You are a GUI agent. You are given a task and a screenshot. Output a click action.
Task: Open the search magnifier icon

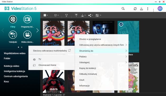click(x=123, y=9)
